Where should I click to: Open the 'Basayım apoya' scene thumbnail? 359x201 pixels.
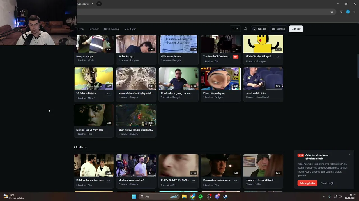[94, 44]
